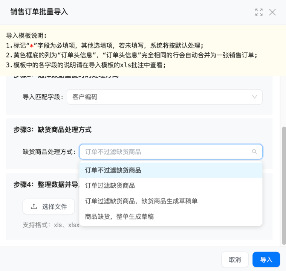Select option 订单不过滤缺货商品
Screen dimensions: 286x271
coord(171,170)
